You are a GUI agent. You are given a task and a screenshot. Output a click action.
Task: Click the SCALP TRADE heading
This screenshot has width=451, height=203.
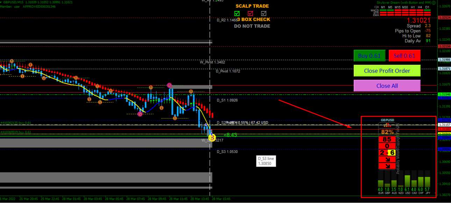(252, 6)
